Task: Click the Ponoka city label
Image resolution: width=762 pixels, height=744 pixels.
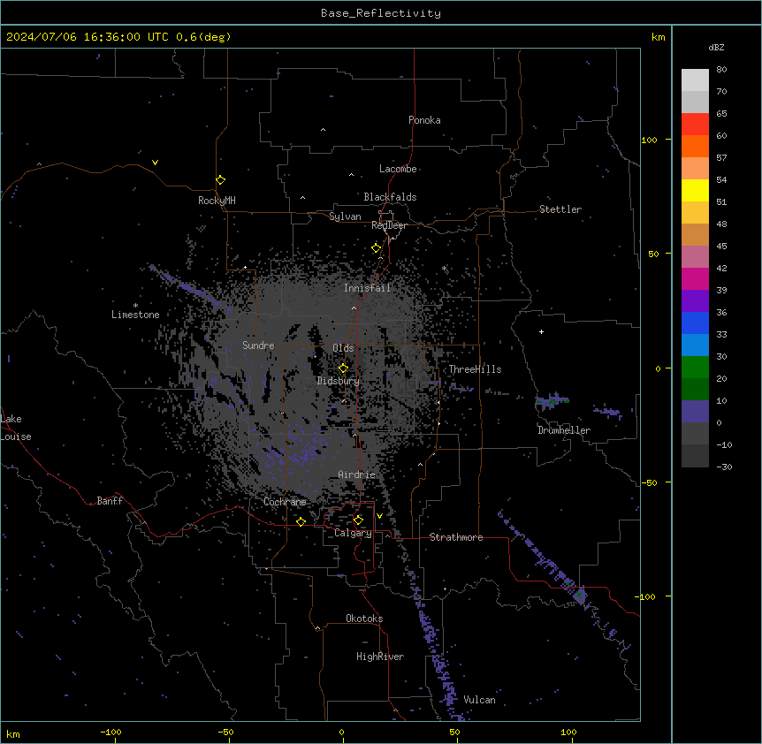Action: pyautogui.click(x=424, y=120)
